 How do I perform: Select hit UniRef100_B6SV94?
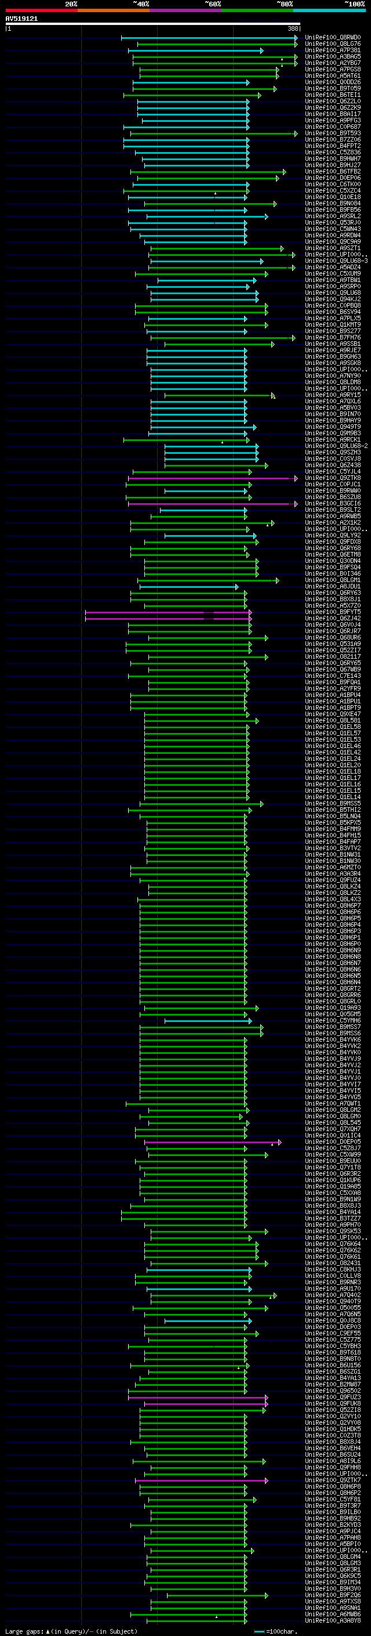[333, 312]
